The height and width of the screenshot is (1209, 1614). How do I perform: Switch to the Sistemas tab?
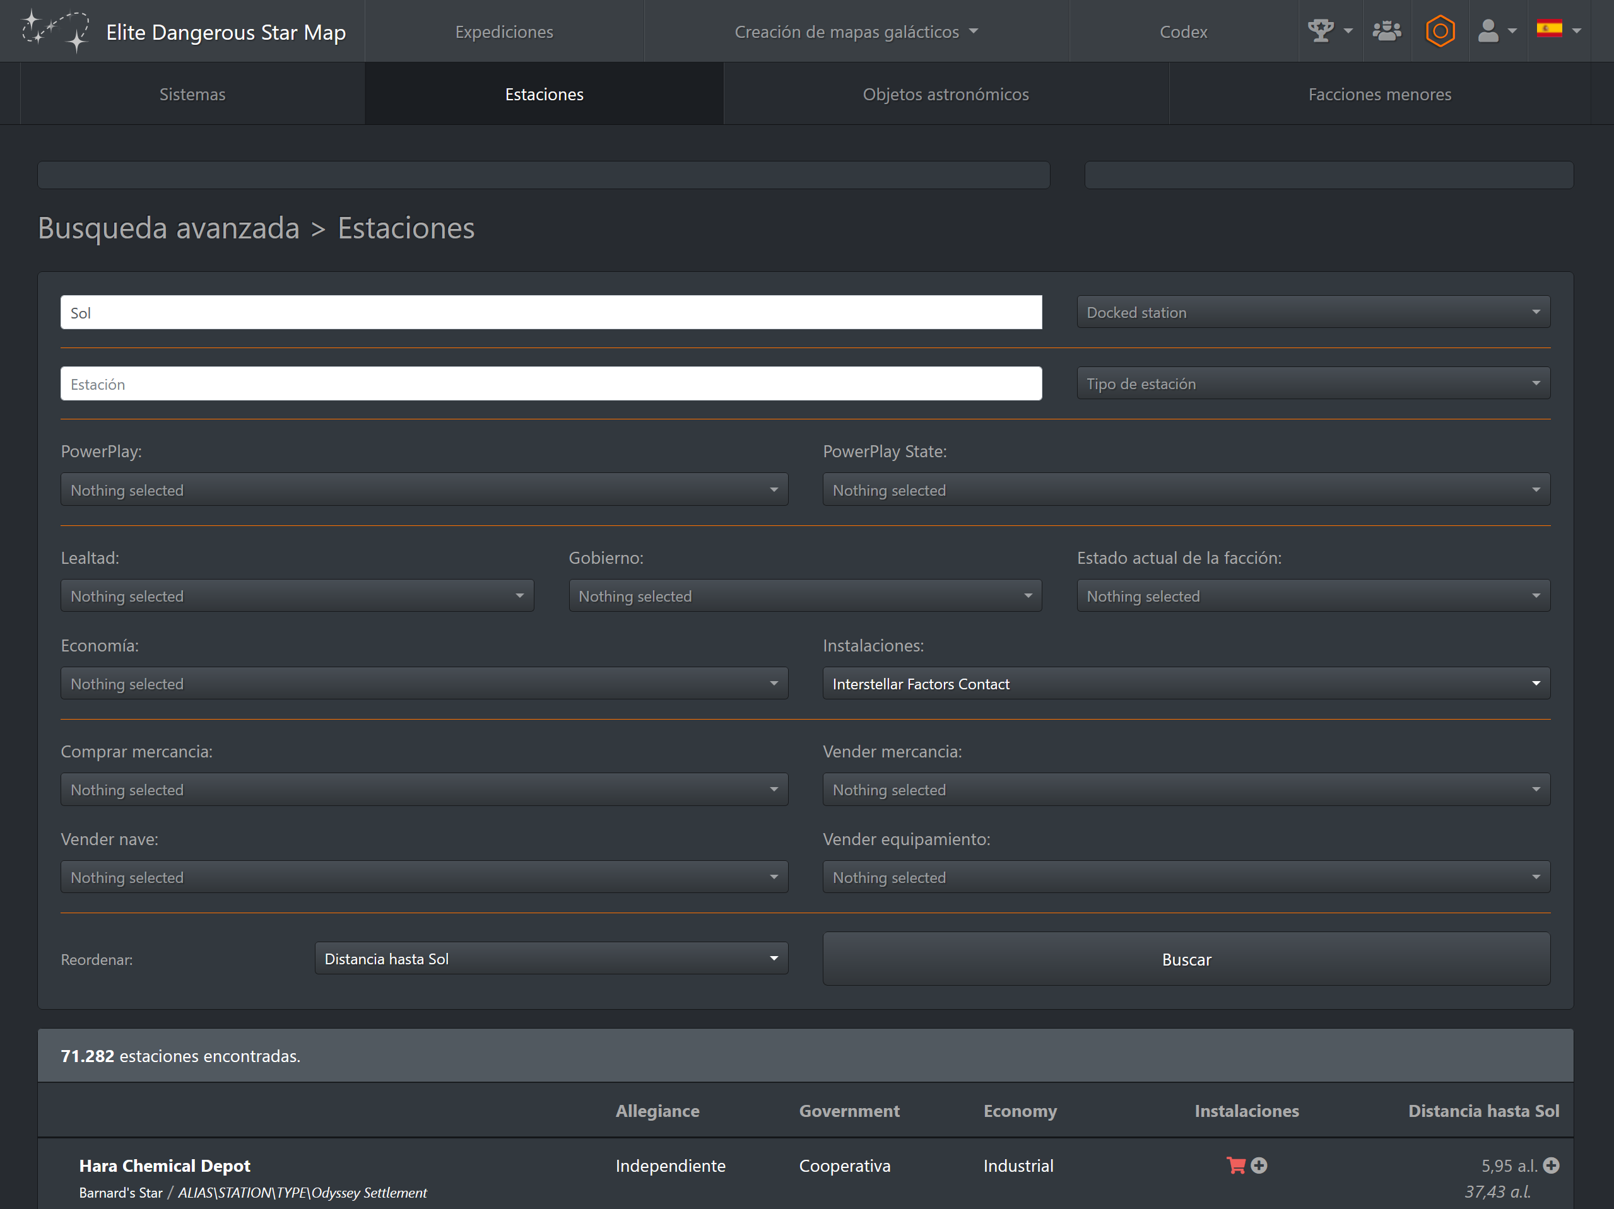click(192, 94)
